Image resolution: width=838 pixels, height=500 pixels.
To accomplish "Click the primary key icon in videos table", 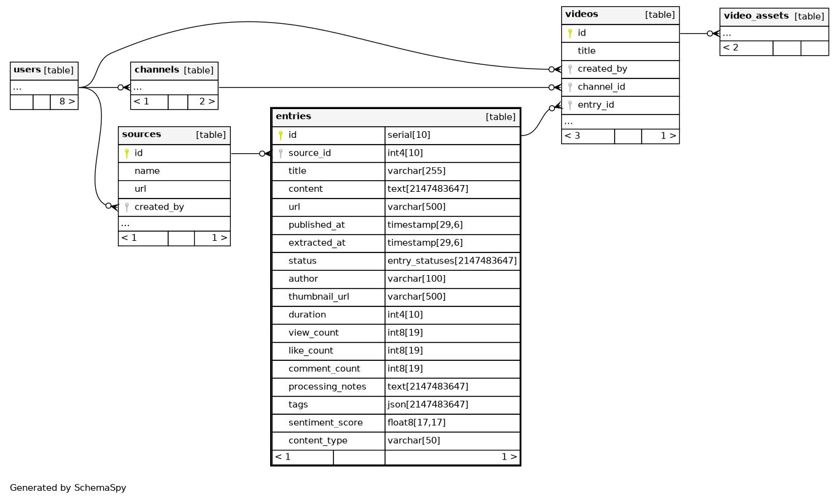I will point(570,33).
